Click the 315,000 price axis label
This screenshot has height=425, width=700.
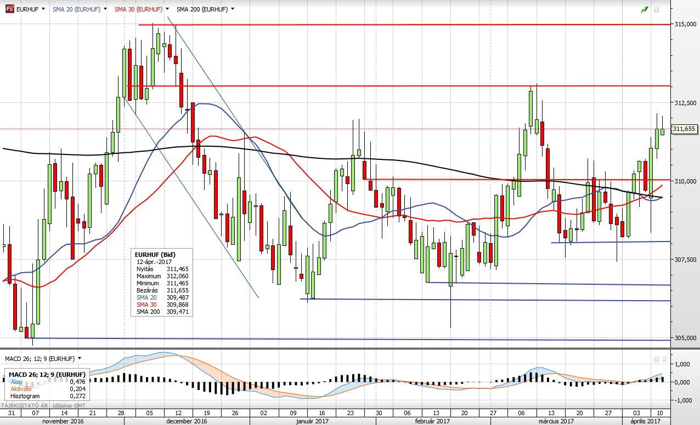point(685,24)
